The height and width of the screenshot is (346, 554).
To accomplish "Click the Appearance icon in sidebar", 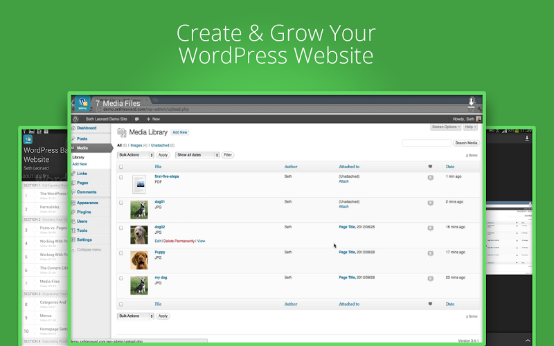I will (73, 203).
